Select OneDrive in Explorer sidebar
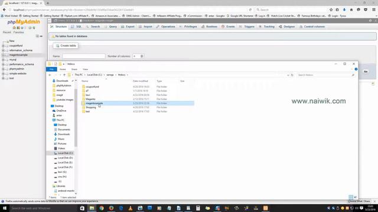Image resolution: width=378 pixels, height=212 pixels. pos(61,111)
